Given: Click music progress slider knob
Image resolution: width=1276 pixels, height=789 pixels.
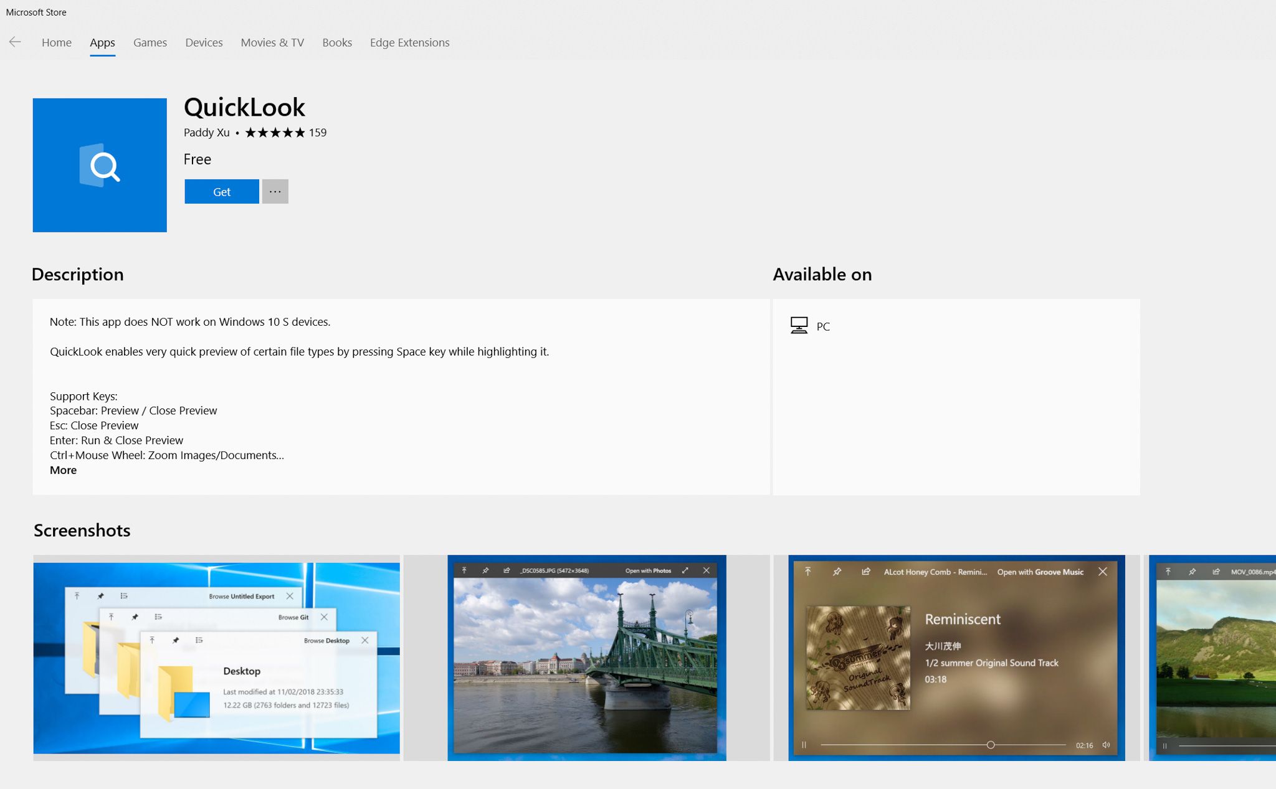Looking at the screenshot, I should pos(991,745).
